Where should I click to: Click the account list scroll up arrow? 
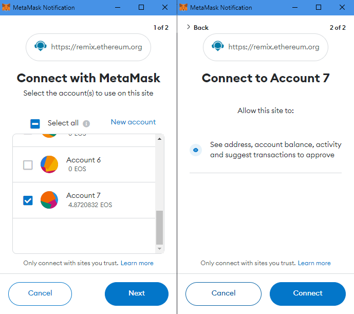(x=159, y=139)
